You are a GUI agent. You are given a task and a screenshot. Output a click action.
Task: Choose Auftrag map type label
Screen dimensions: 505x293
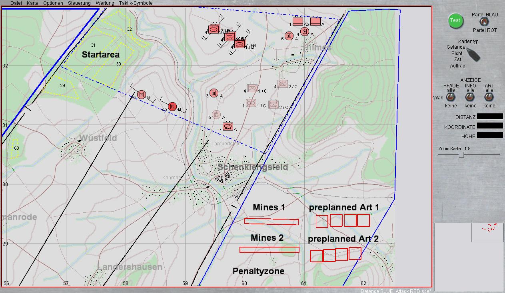(x=457, y=66)
